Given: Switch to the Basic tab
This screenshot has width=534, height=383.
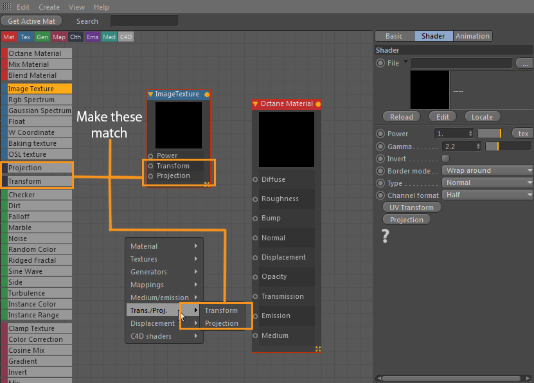Looking at the screenshot, I should click(395, 36).
